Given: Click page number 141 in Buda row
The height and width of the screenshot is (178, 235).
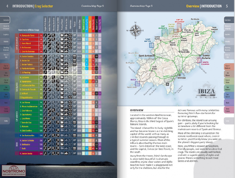Looking at the screenshot, I should (41, 148).
